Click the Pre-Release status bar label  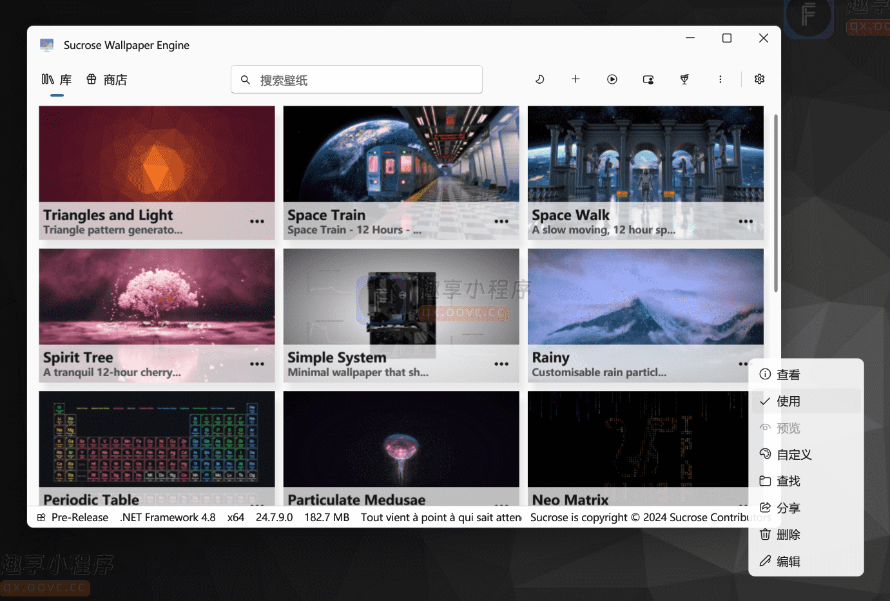tap(80, 517)
